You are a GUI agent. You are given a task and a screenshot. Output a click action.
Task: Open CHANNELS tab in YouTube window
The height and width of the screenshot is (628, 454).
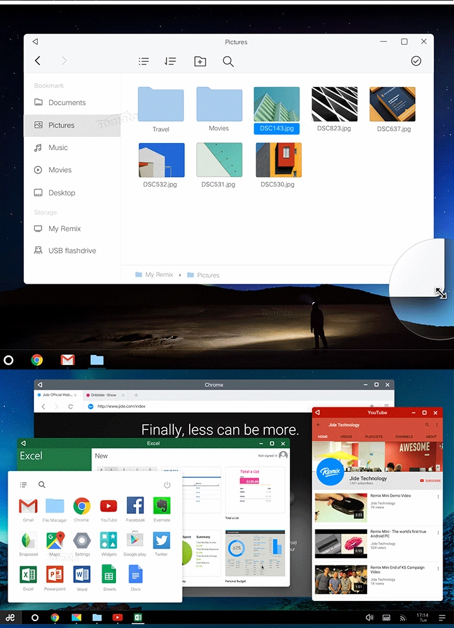(404, 436)
